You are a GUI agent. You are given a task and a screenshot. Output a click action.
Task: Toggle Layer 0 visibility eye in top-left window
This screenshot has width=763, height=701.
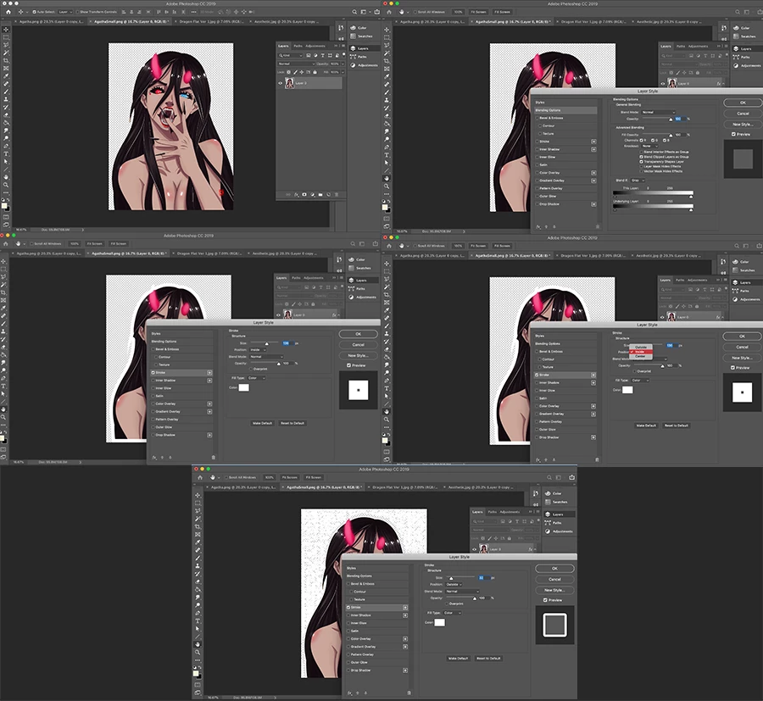281,83
